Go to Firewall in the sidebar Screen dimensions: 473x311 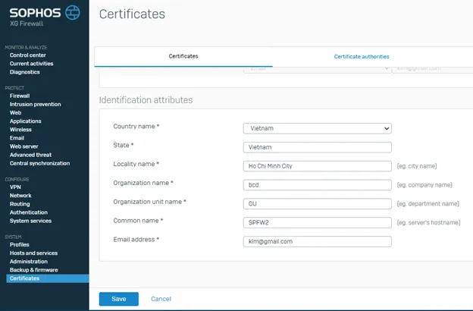(x=20, y=96)
